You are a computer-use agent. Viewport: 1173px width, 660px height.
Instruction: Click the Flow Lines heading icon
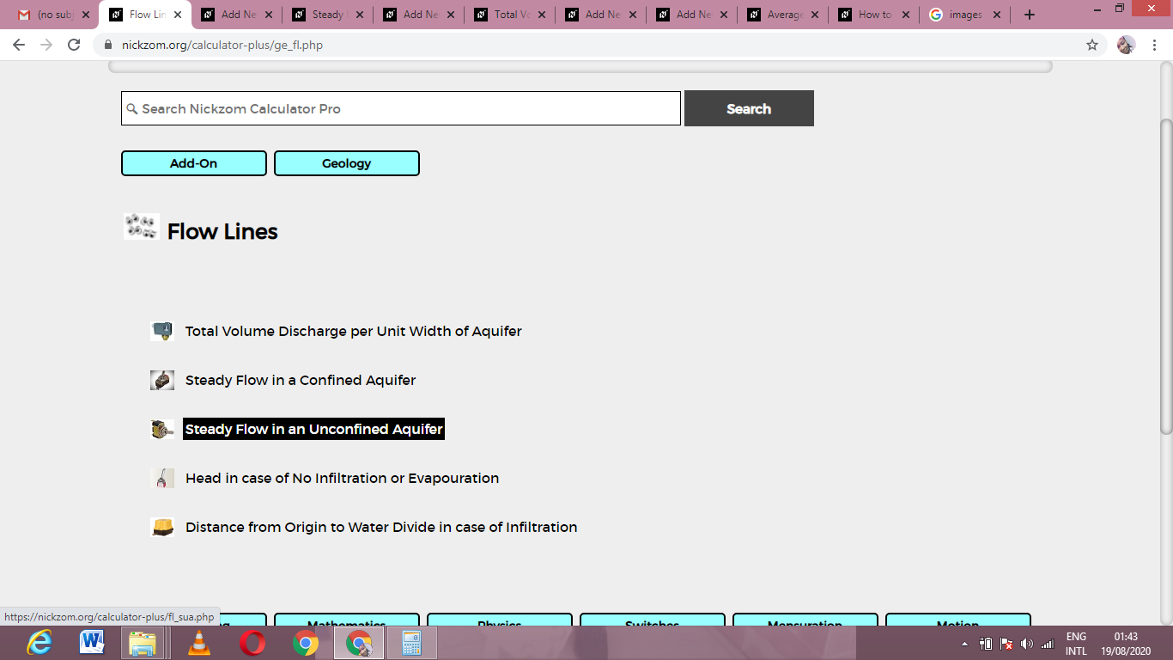point(142,227)
